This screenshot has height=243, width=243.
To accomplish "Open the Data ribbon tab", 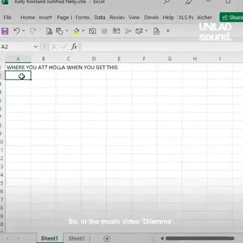I will point(100,17).
